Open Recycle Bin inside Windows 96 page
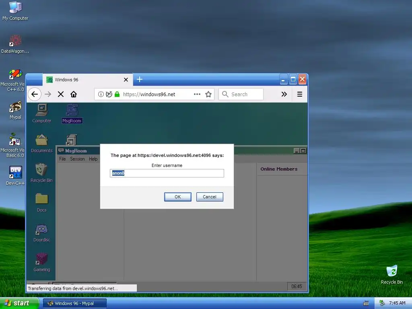The width and height of the screenshot is (412, 309). click(41, 173)
